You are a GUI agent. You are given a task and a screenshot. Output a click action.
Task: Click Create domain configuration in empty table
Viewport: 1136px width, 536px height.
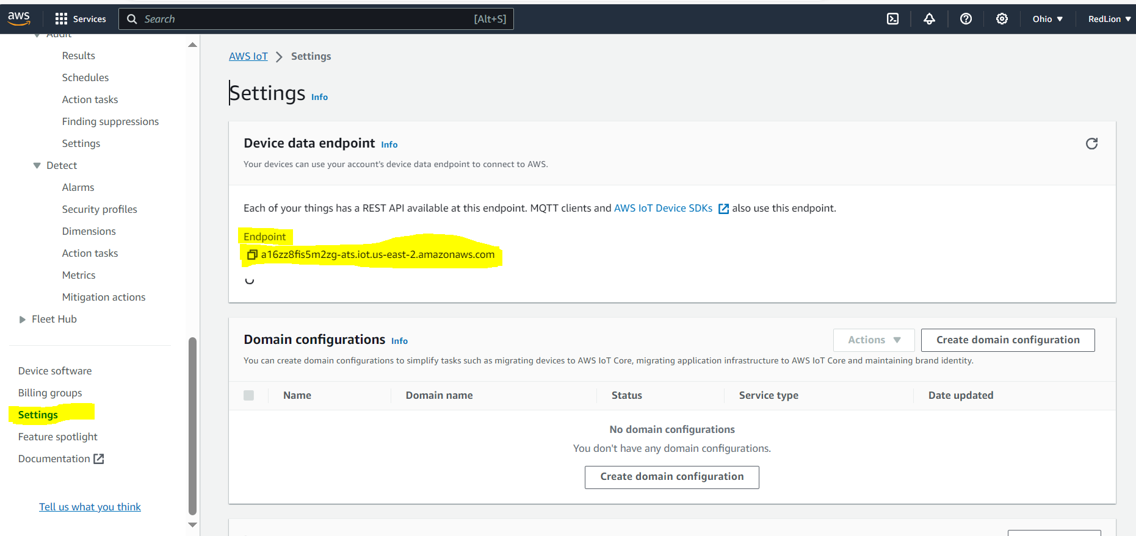coord(672,477)
